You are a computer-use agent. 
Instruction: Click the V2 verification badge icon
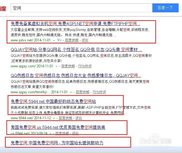59,40
